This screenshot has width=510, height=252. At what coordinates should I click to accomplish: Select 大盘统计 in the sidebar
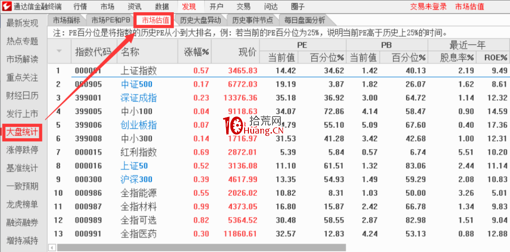(x=23, y=132)
